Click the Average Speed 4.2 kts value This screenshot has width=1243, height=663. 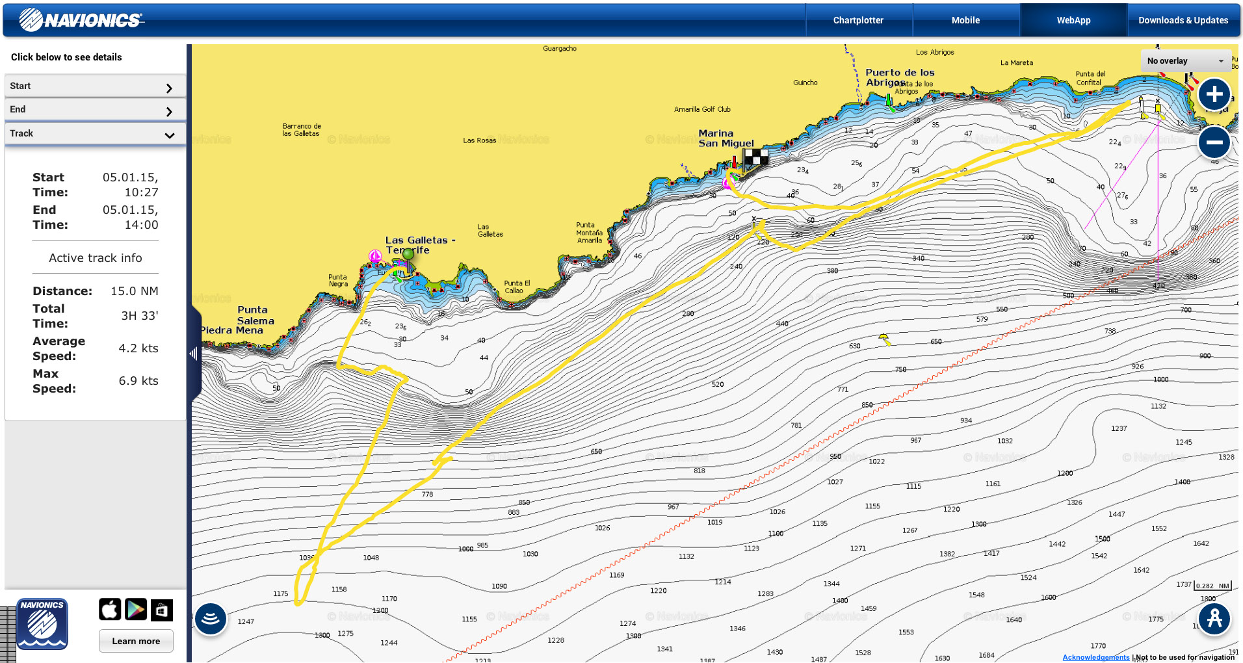point(138,348)
